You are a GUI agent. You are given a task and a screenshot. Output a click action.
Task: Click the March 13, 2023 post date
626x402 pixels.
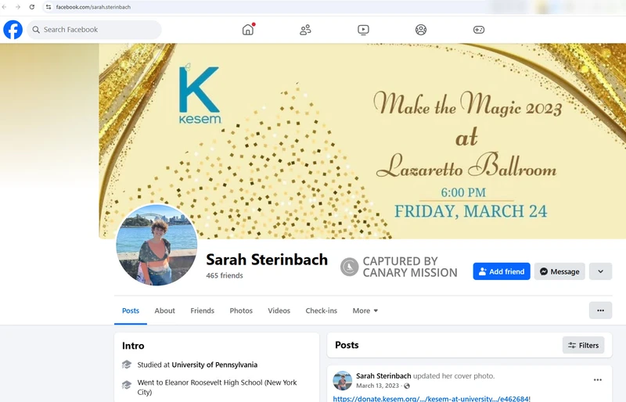pos(377,386)
